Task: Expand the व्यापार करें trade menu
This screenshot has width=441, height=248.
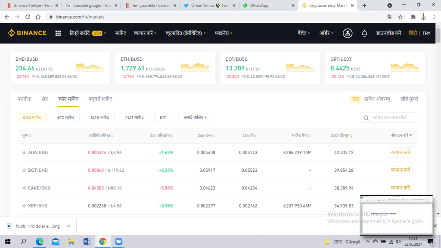Action: click(x=145, y=33)
